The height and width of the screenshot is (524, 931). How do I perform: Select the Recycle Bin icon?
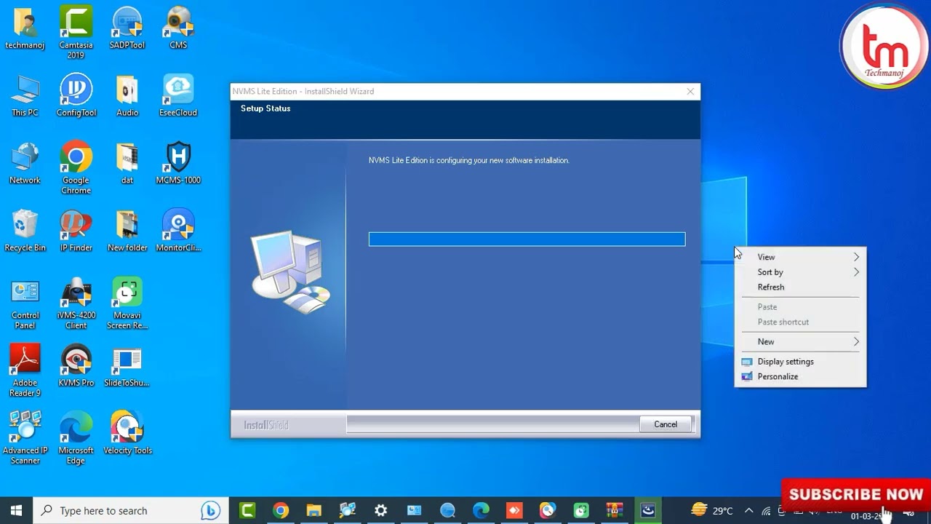pyautogui.click(x=25, y=231)
